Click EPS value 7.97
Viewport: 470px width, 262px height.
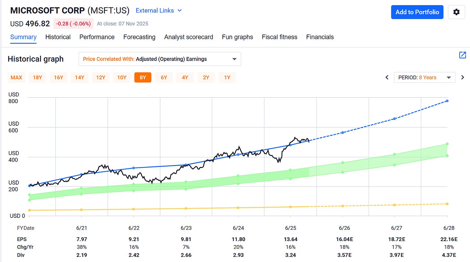point(81,239)
